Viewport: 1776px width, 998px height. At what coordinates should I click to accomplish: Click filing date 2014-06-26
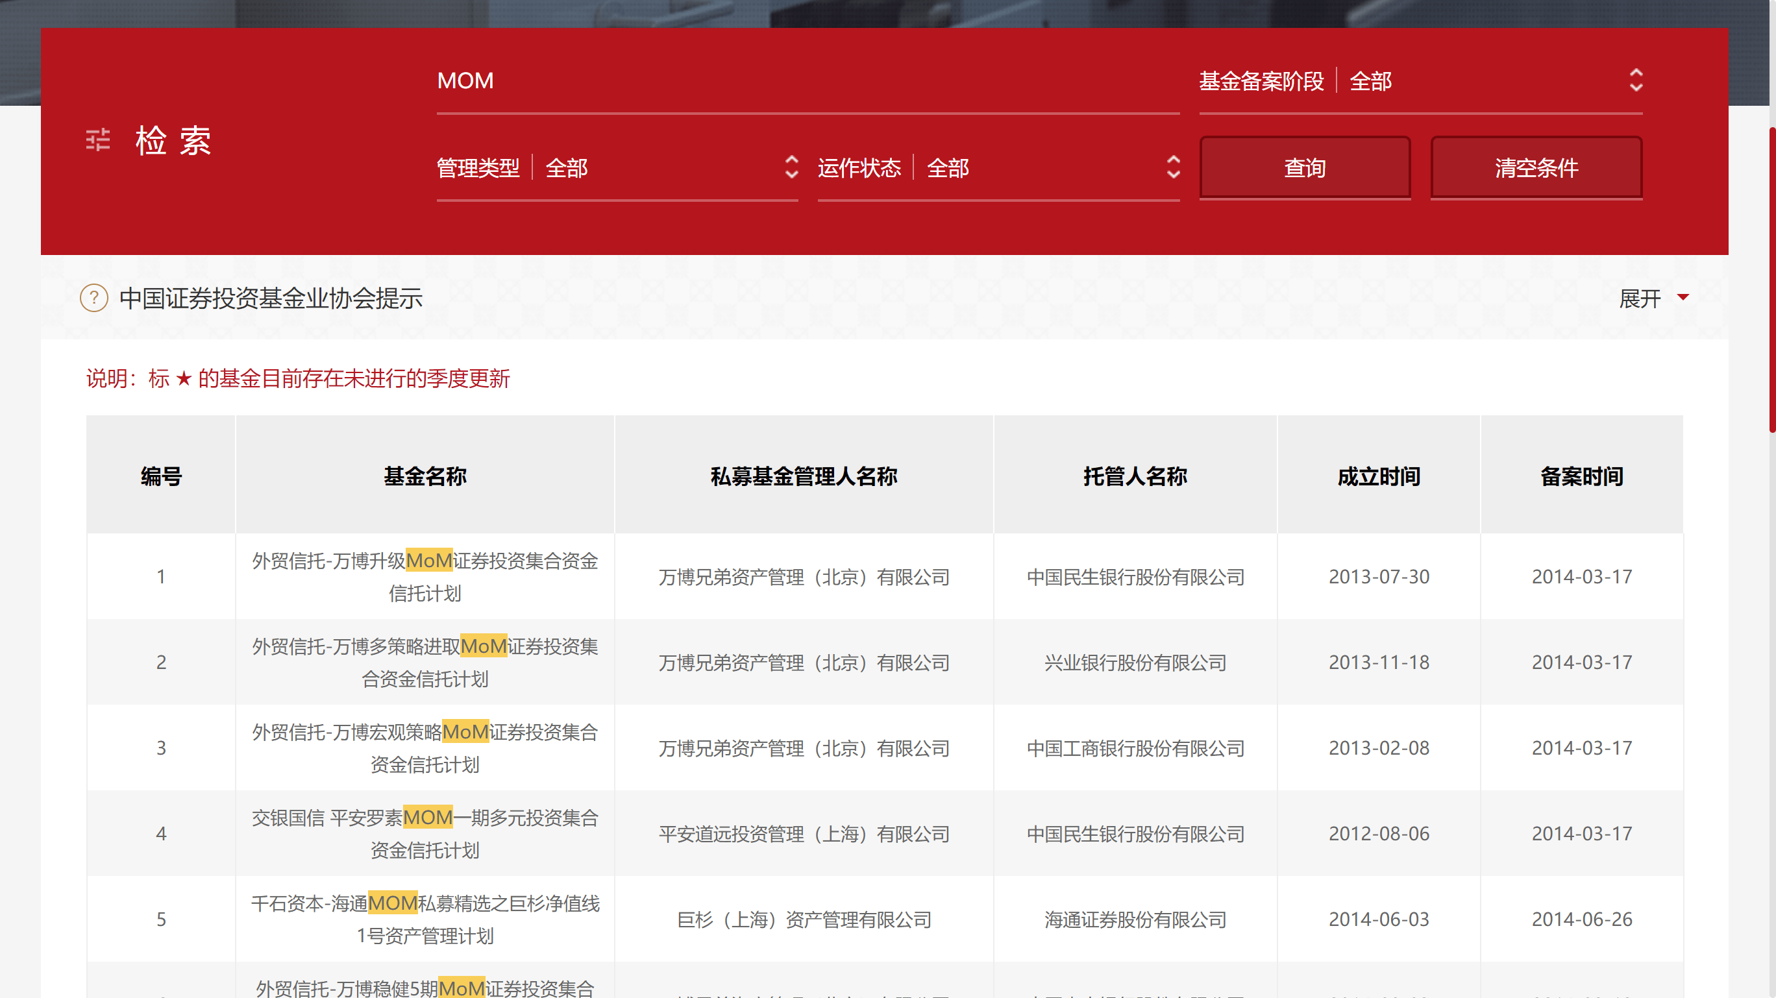coord(1581,919)
